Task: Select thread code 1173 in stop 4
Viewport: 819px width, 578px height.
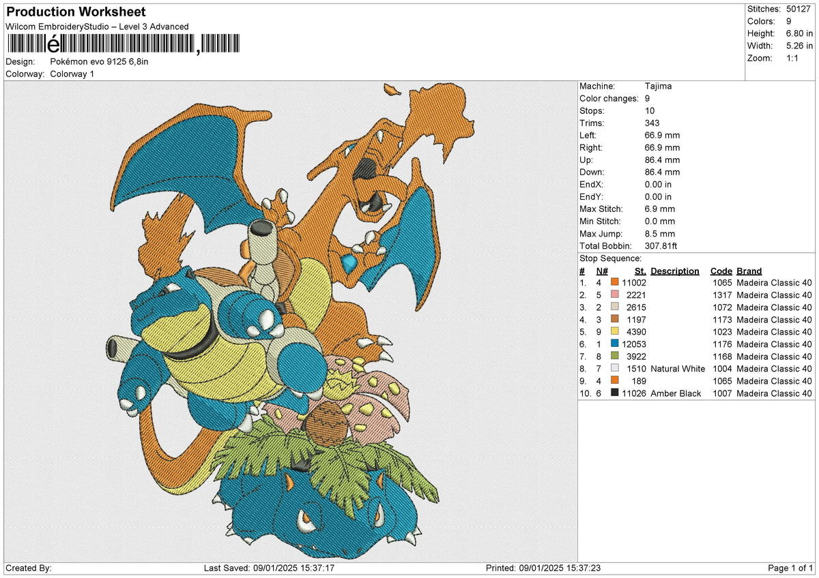Action: tap(722, 320)
